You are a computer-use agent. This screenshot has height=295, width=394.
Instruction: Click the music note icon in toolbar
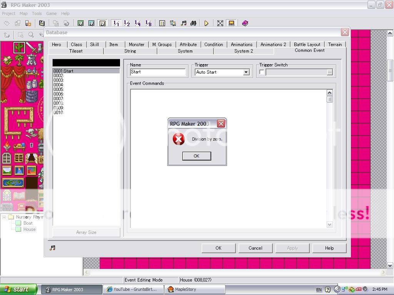pyautogui.click(x=184, y=23)
